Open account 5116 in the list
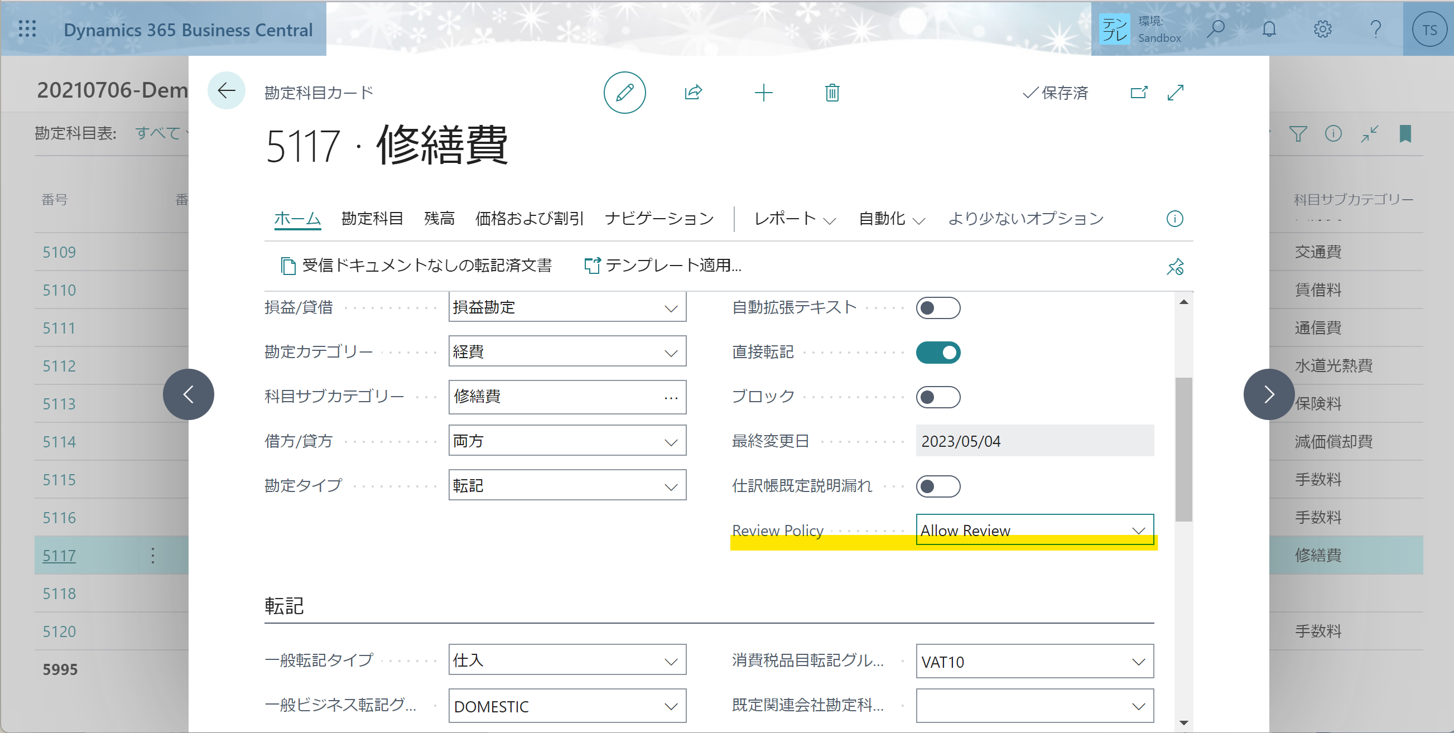 59,518
